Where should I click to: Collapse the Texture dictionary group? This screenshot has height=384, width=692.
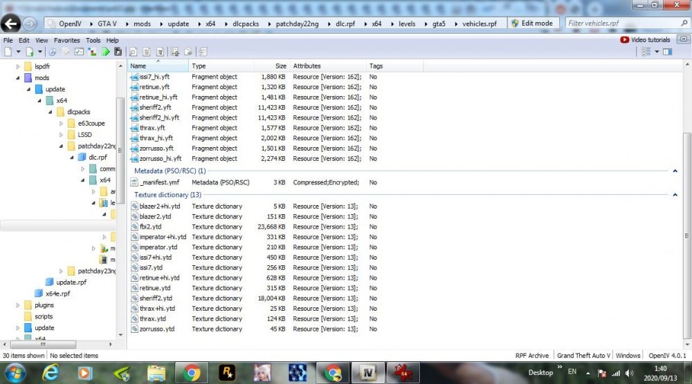click(x=675, y=195)
